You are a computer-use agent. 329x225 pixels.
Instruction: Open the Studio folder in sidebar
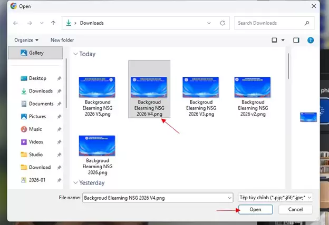[36, 155]
